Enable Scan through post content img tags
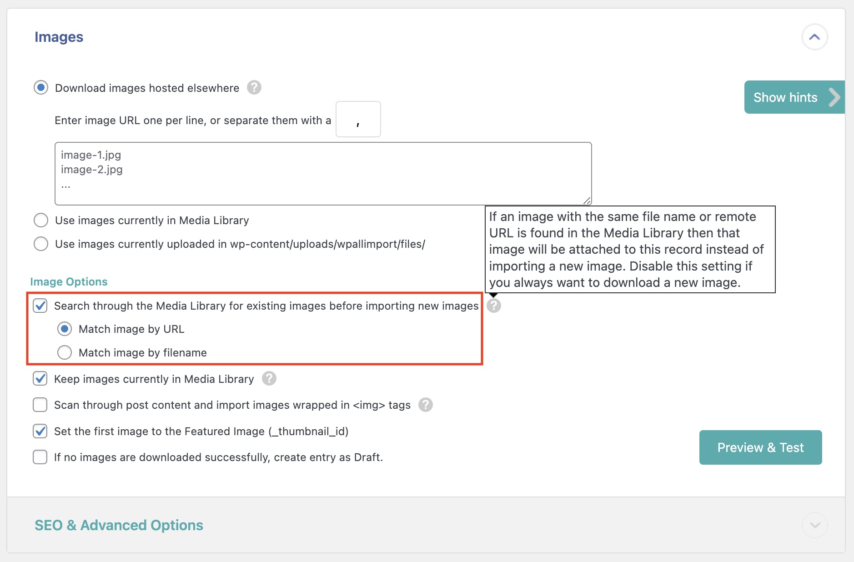 40,405
